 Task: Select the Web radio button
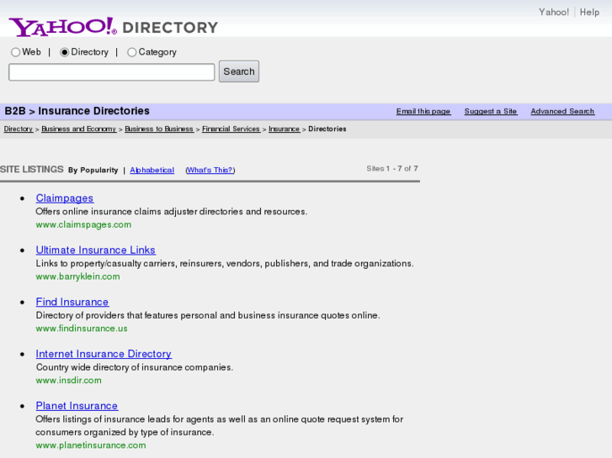point(16,52)
